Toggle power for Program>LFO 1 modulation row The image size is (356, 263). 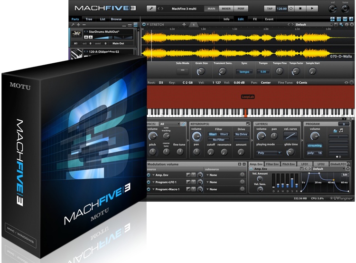tap(149, 182)
